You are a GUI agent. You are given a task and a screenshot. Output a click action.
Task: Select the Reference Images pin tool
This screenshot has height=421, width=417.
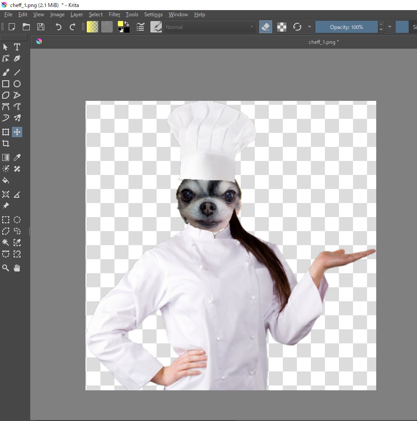coord(6,206)
